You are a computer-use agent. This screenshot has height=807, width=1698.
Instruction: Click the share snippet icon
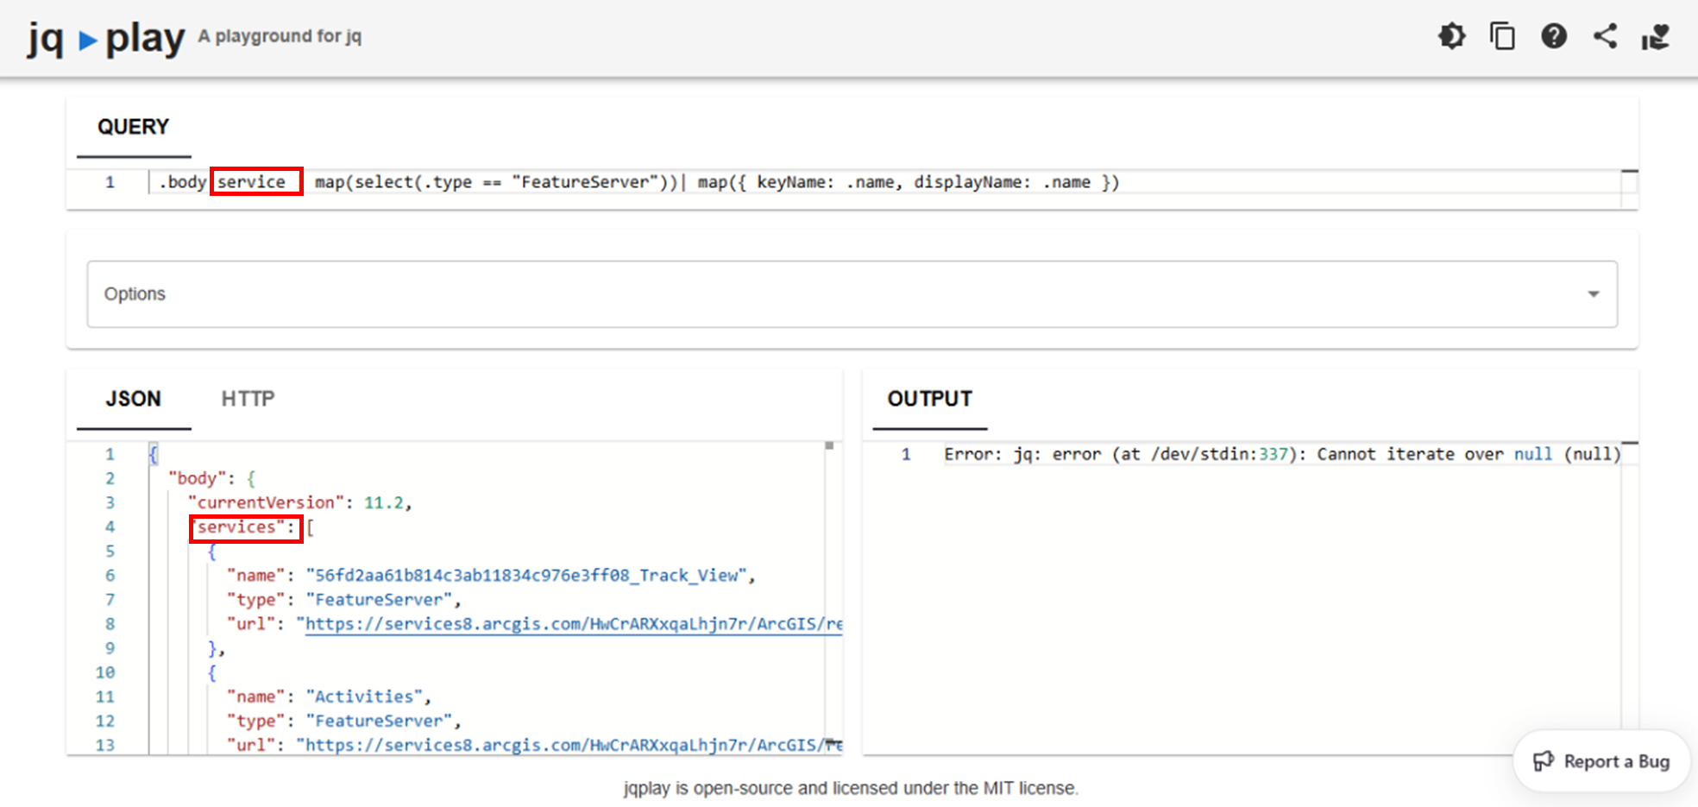click(1605, 36)
